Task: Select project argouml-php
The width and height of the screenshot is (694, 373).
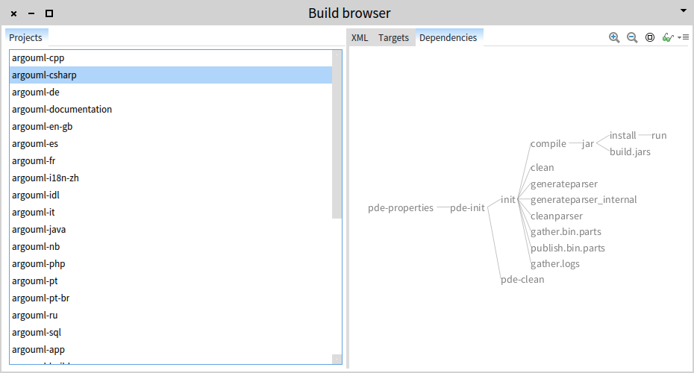Action: [171, 264]
